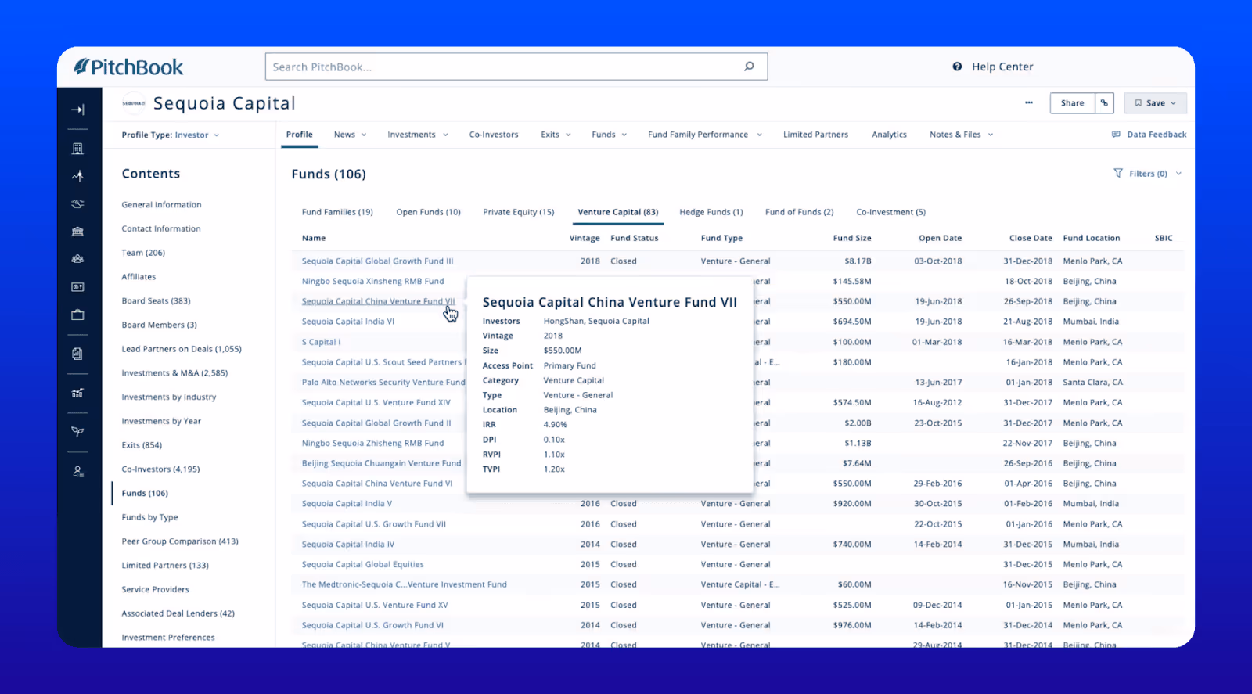The image size is (1252, 694).
Task: Open the people group icon in sidebar
Action: point(77,259)
